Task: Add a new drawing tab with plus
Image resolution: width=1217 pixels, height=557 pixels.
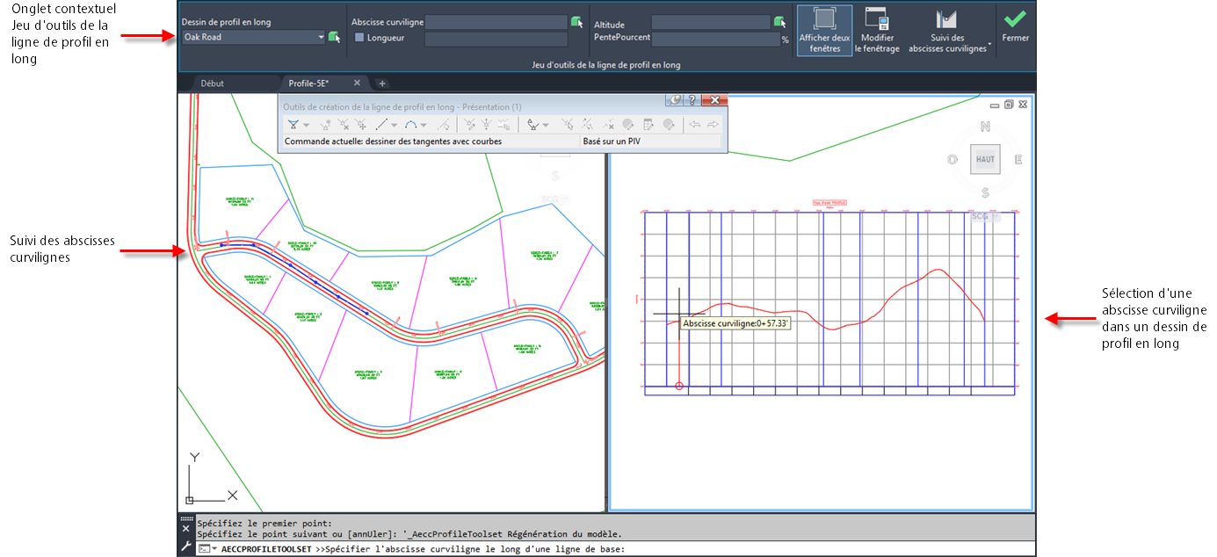Action: pyautogui.click(x=382, y=83)
